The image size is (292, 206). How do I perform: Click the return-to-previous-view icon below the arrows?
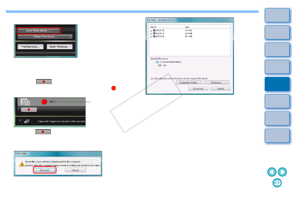(x=277, y=183)
